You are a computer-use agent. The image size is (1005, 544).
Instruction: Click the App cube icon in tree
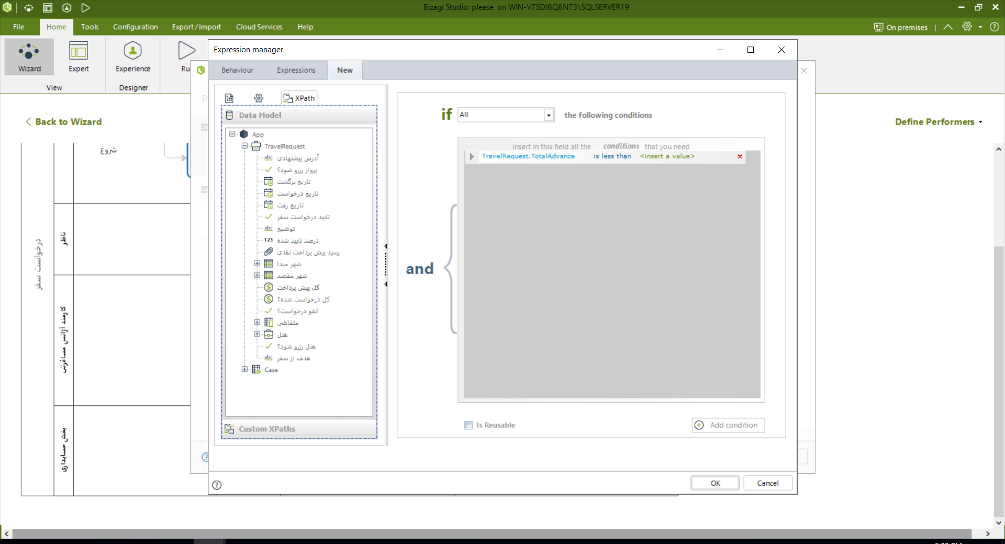click(244, 134)
